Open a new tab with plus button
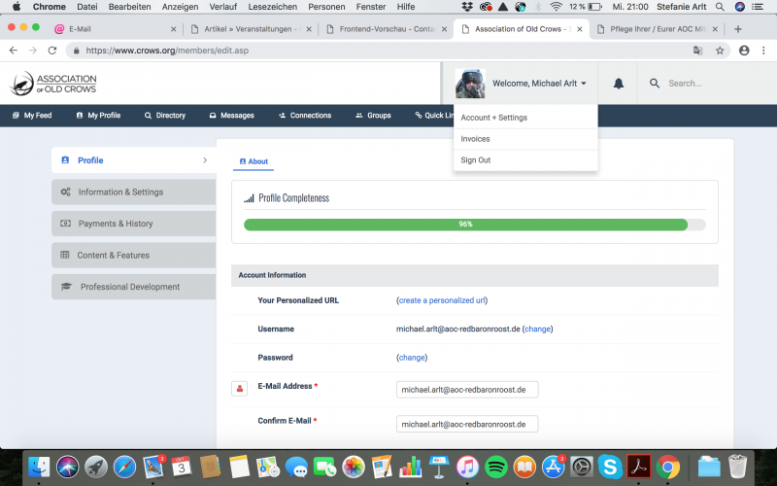 pos(738,29)
